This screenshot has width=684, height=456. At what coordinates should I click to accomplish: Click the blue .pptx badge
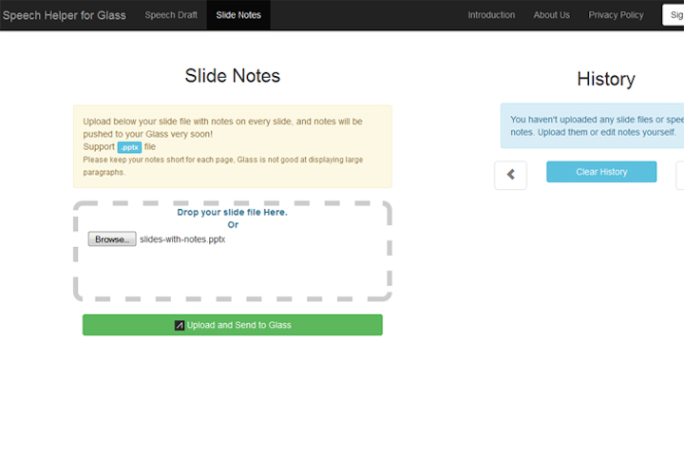click(129, 147)
